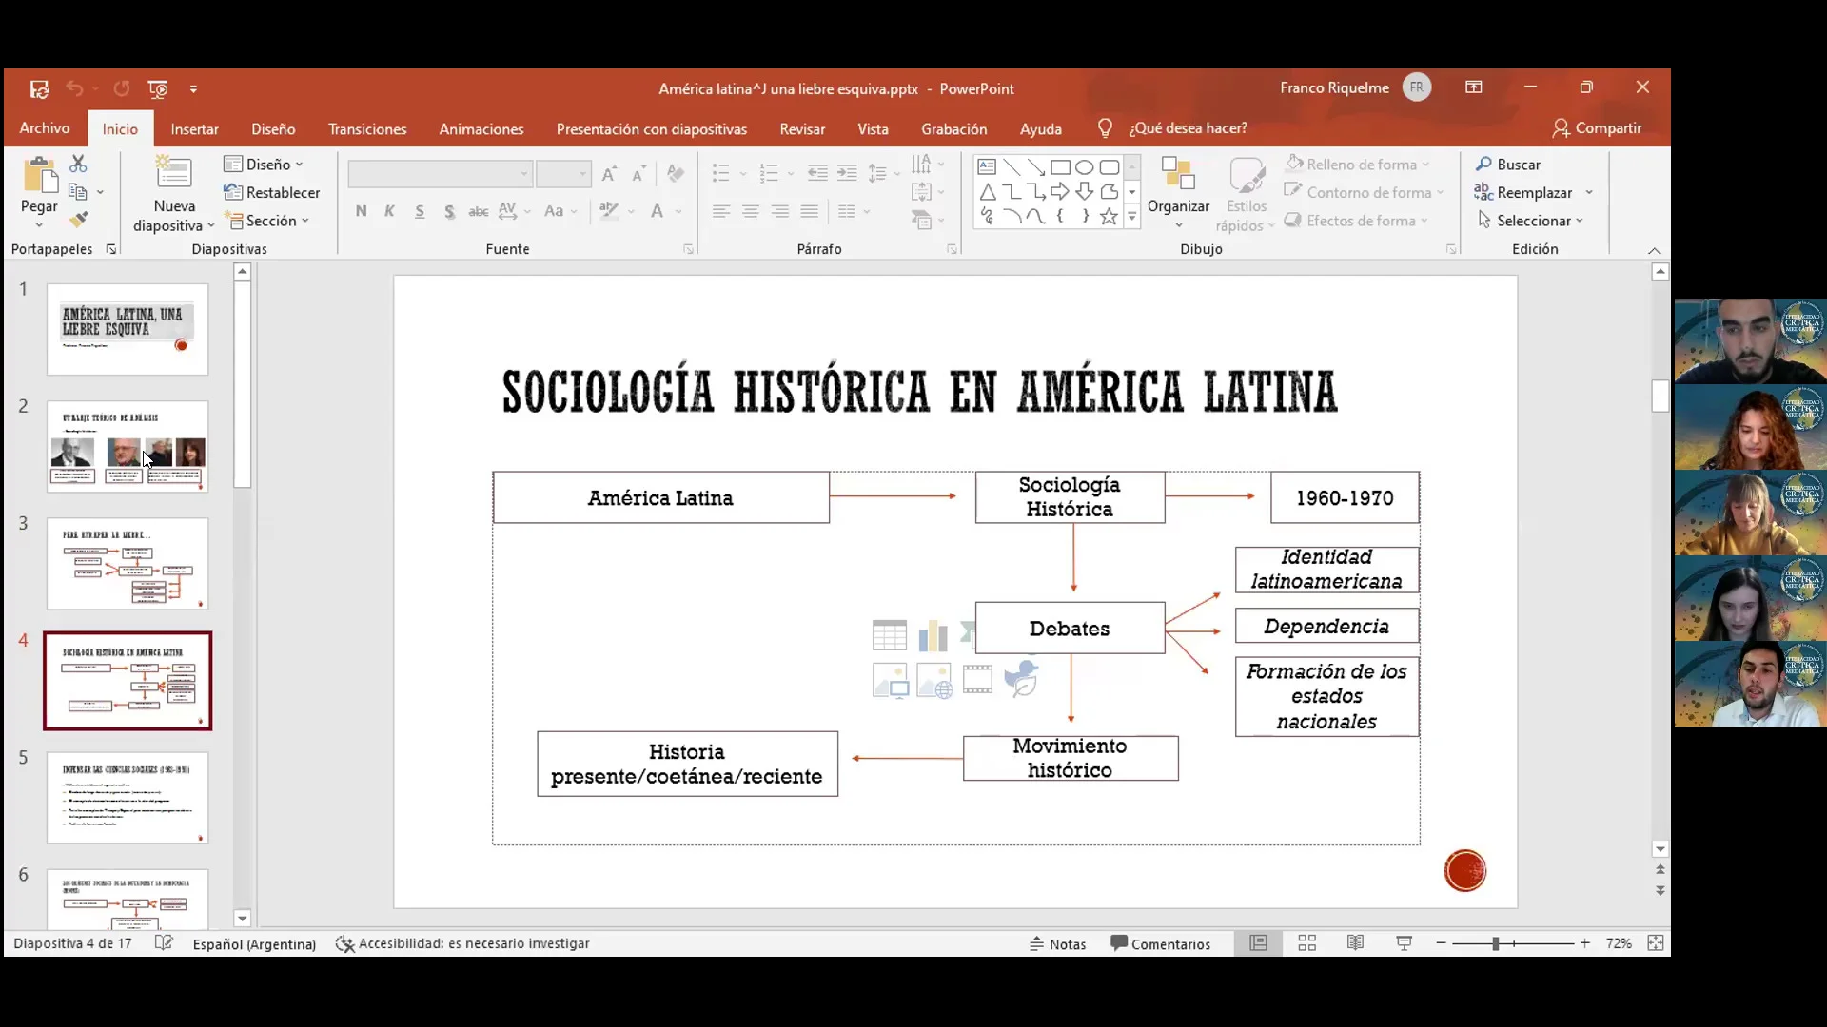Click the Compartir button
The height and width of the screenshot is (1027, 1827).
tap(1597, 128)
